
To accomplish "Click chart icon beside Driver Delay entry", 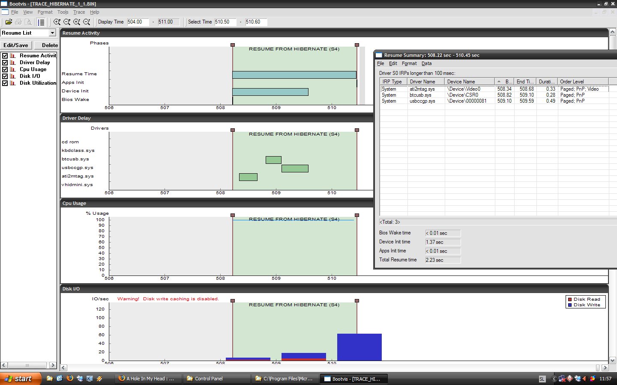I will click(13, 62).
